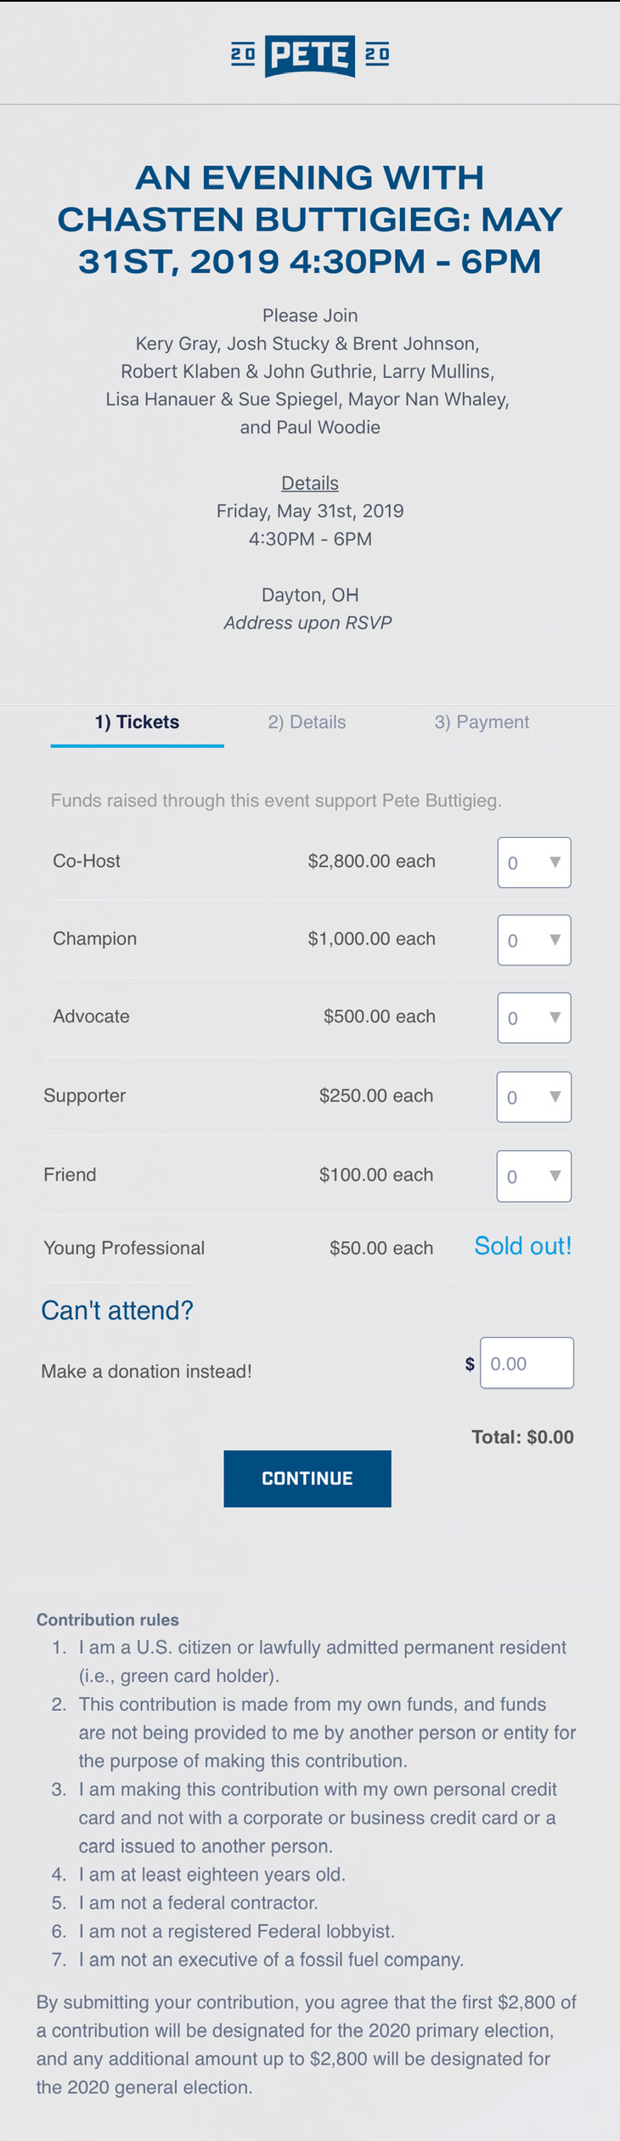The height and width of the screenshot is (2141, 620).
Task: Click the Address upon RSVP text
Action: click(x=307, y=623)
